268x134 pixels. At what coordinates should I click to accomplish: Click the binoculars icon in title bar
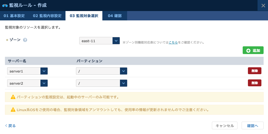pos(5,6)
